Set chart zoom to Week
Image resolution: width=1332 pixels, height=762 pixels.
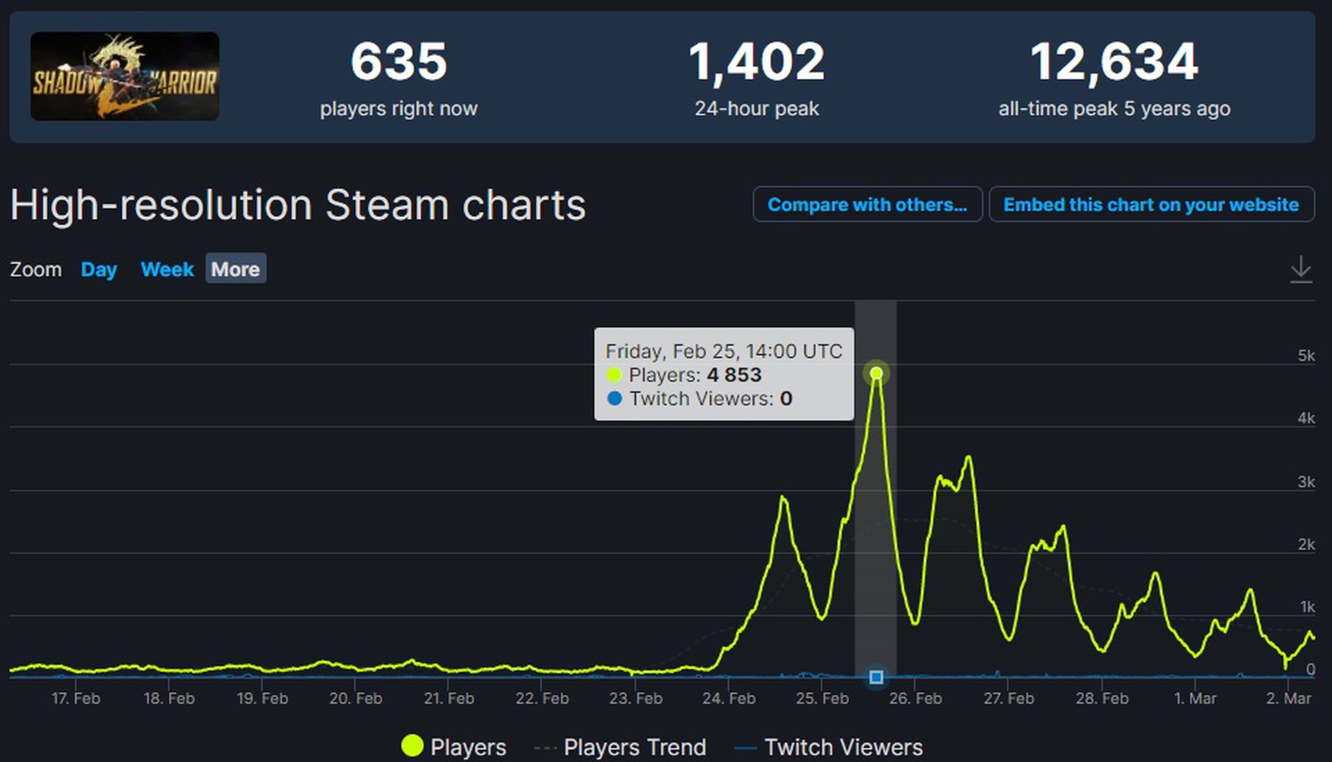coord(167,270)
